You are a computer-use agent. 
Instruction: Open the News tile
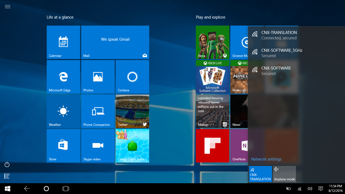(x=239, y=111)
